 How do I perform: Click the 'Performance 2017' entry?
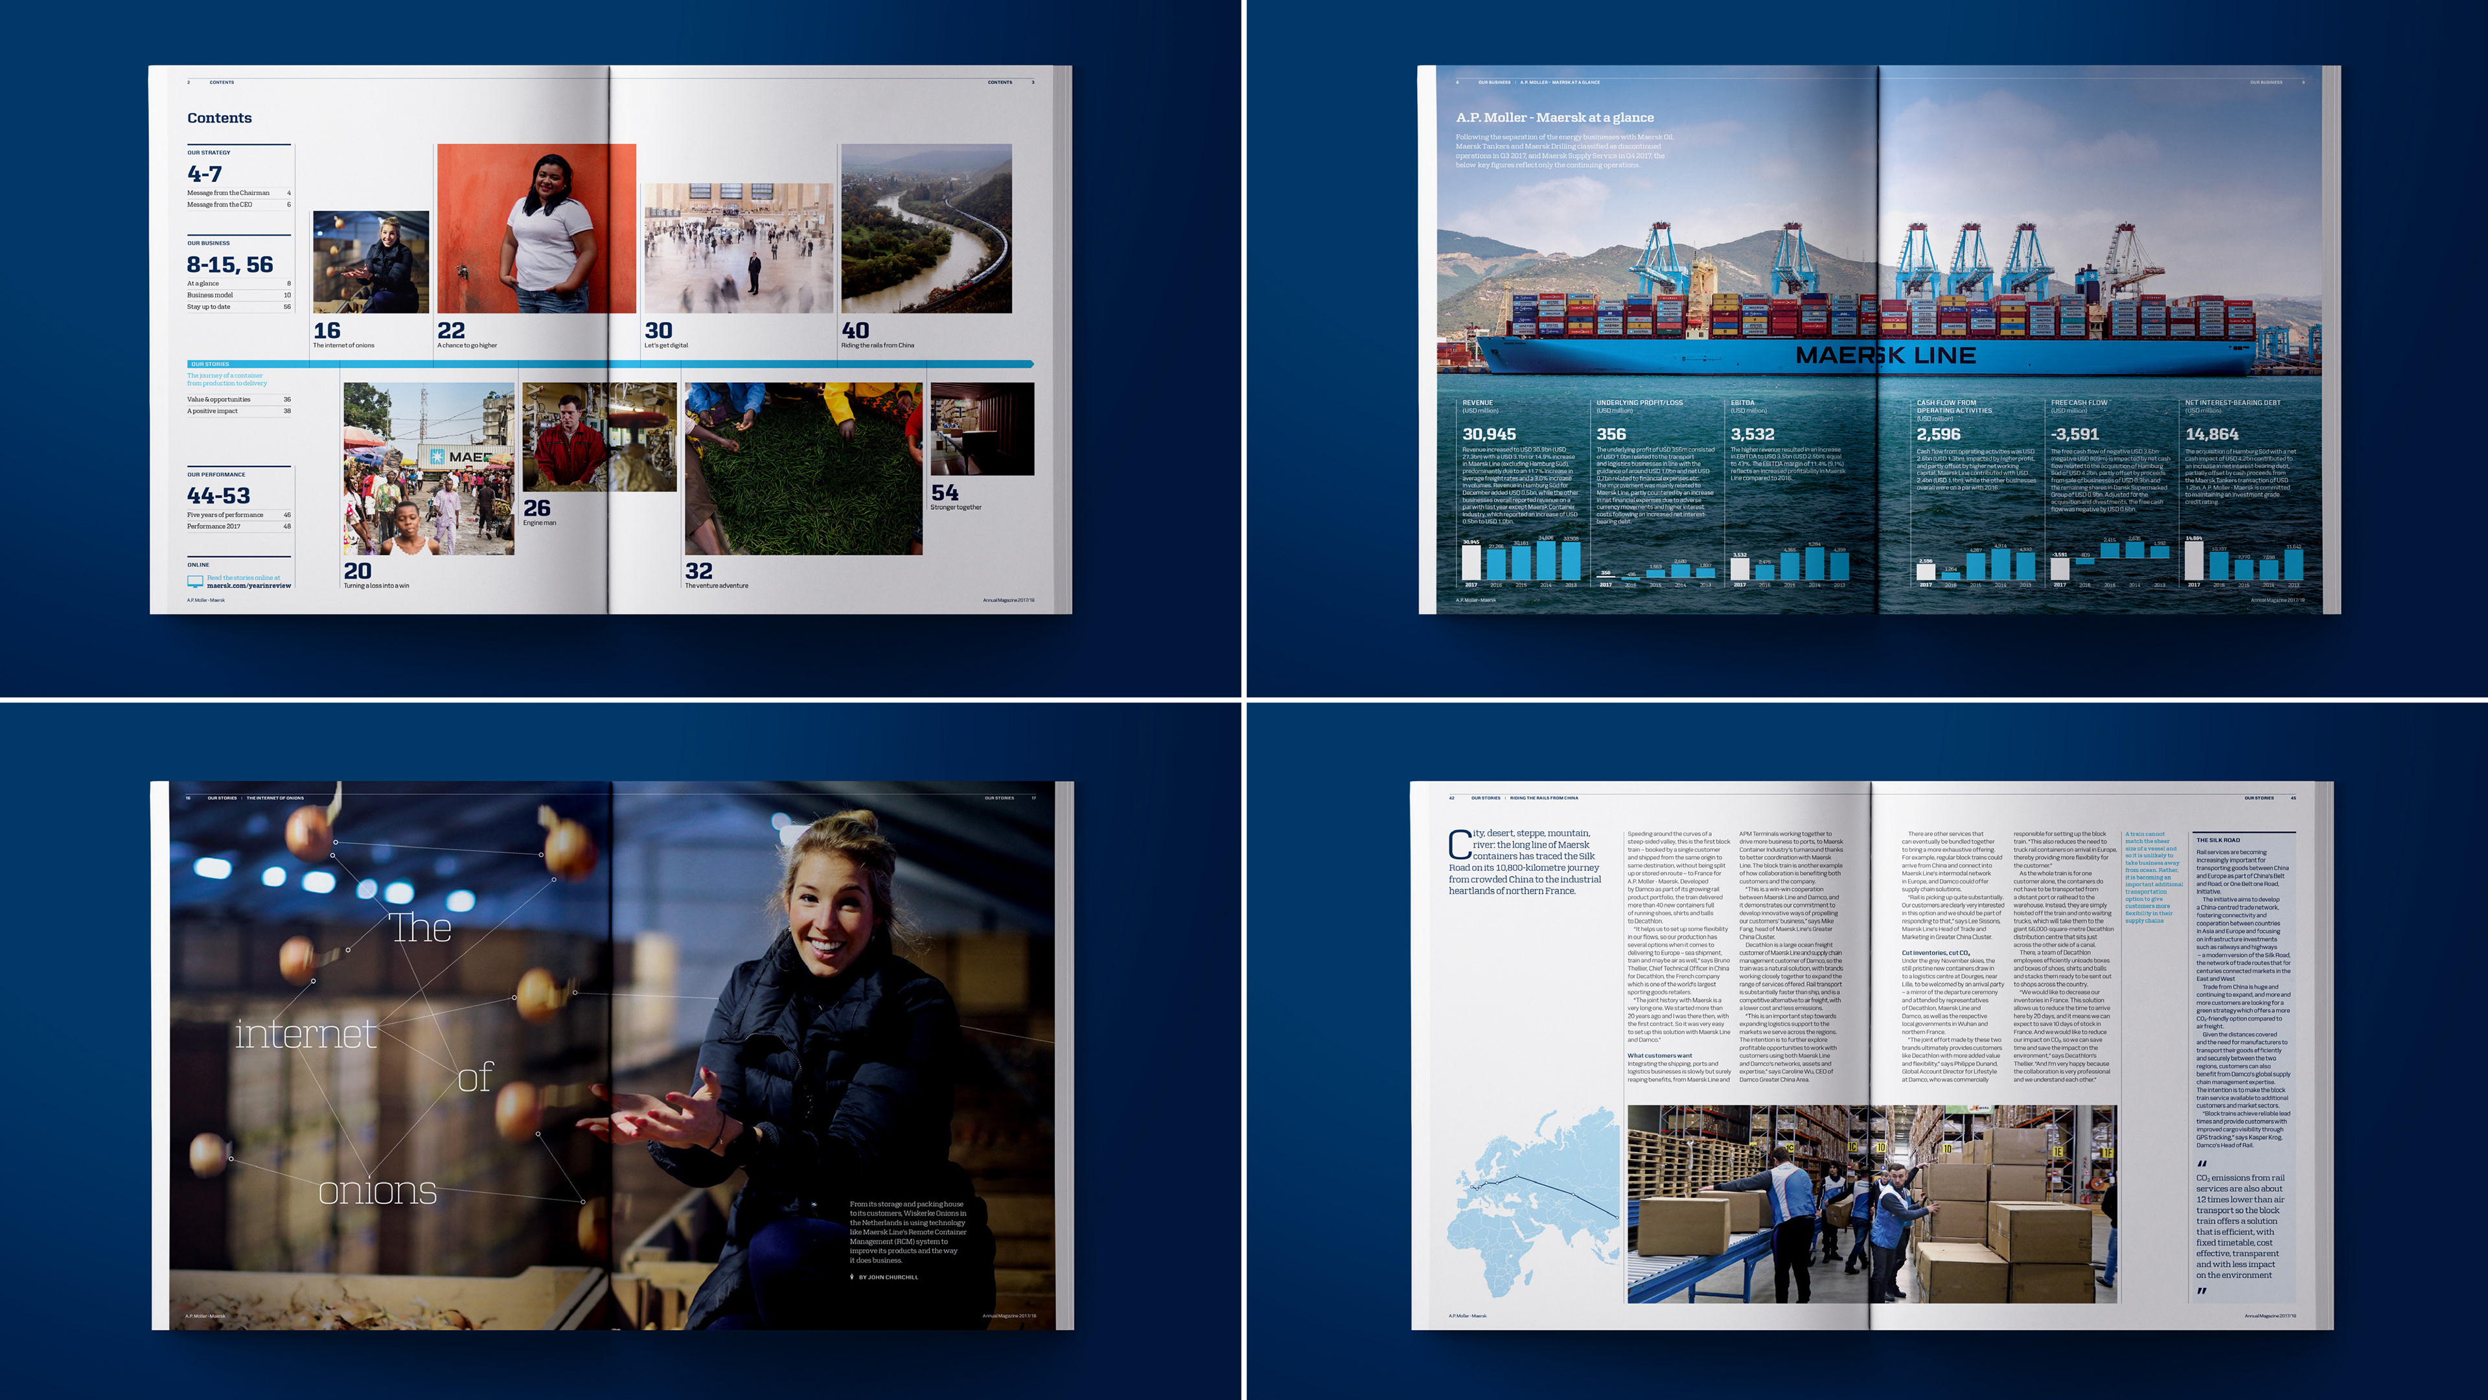pos(238,526)
